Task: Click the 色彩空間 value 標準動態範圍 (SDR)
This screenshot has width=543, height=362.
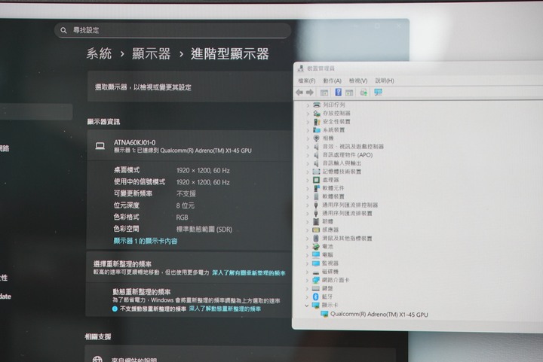Action: 204,230
